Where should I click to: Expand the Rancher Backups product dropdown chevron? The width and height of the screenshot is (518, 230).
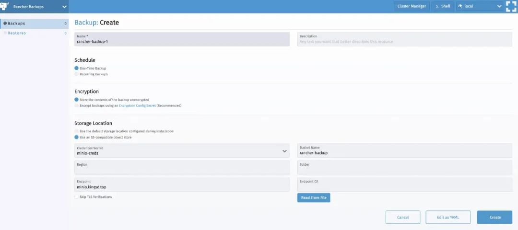[64, 7]
